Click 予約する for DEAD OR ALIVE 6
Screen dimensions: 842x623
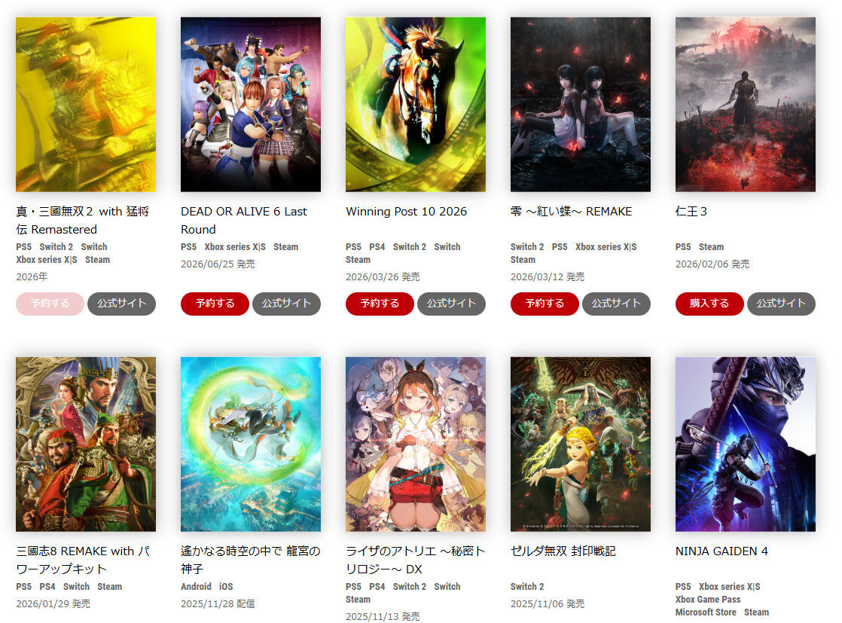click(215, 304)
